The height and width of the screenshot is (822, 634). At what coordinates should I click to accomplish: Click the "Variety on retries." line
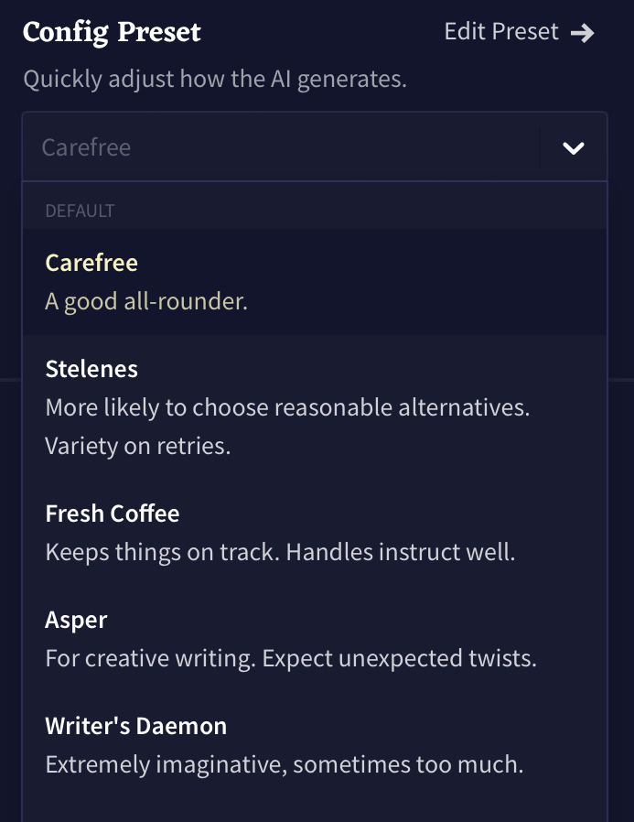(138, 447)
